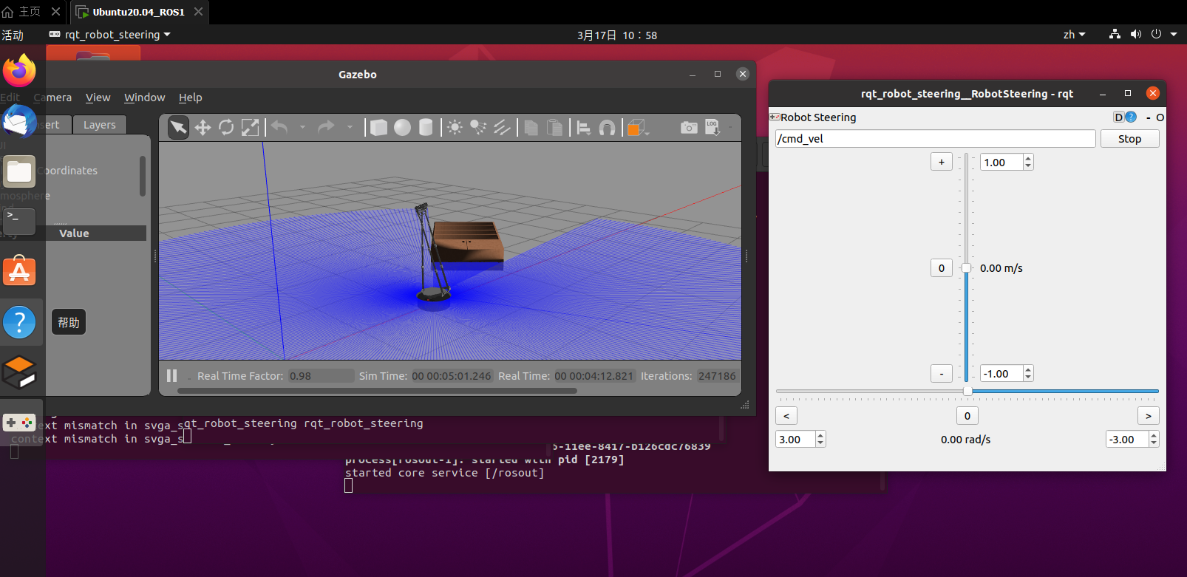Pause the Gazebo simulation
The image size is (1187, 577).
tap(171, 375)
